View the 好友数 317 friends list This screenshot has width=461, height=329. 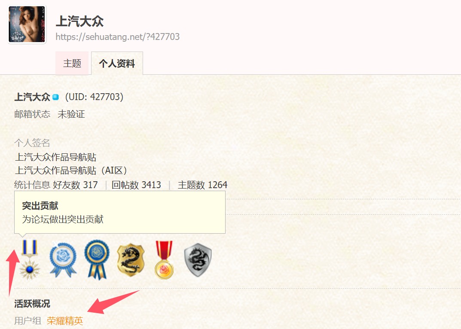75,185
